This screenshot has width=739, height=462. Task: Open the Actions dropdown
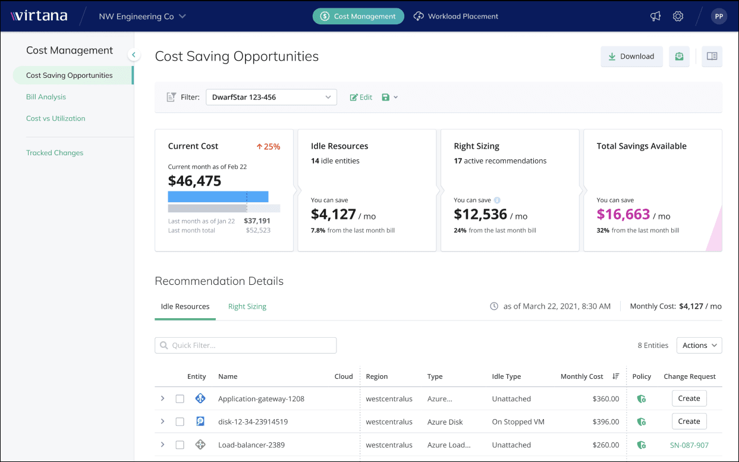(699, 345)
